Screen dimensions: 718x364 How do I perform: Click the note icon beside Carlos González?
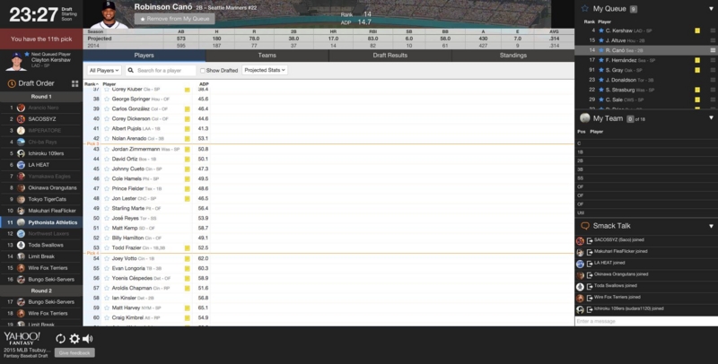(188, 109)
